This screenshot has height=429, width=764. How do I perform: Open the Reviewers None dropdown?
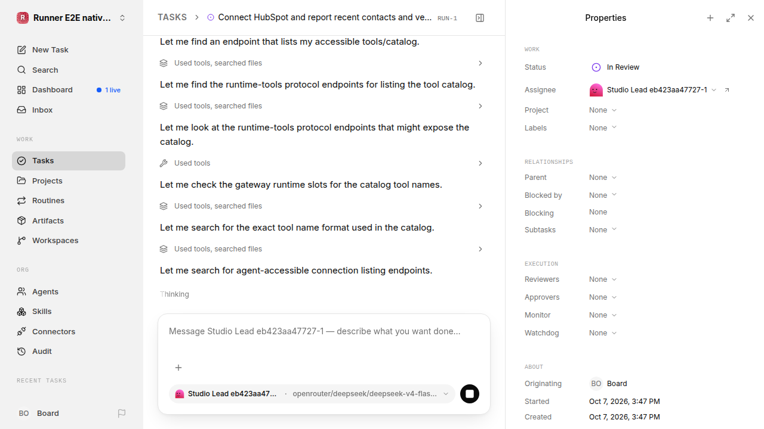tap(603, 279)
